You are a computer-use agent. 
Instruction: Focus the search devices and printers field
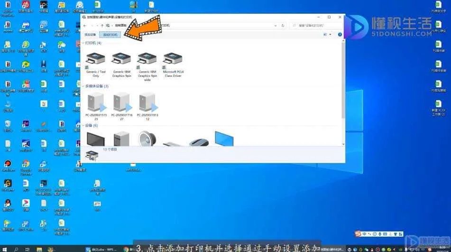pos(316,26)
